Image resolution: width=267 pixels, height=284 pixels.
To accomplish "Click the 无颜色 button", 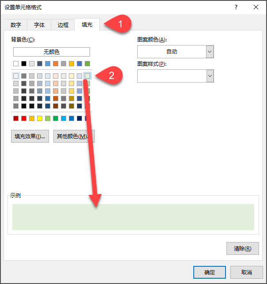I will point(51,52).
